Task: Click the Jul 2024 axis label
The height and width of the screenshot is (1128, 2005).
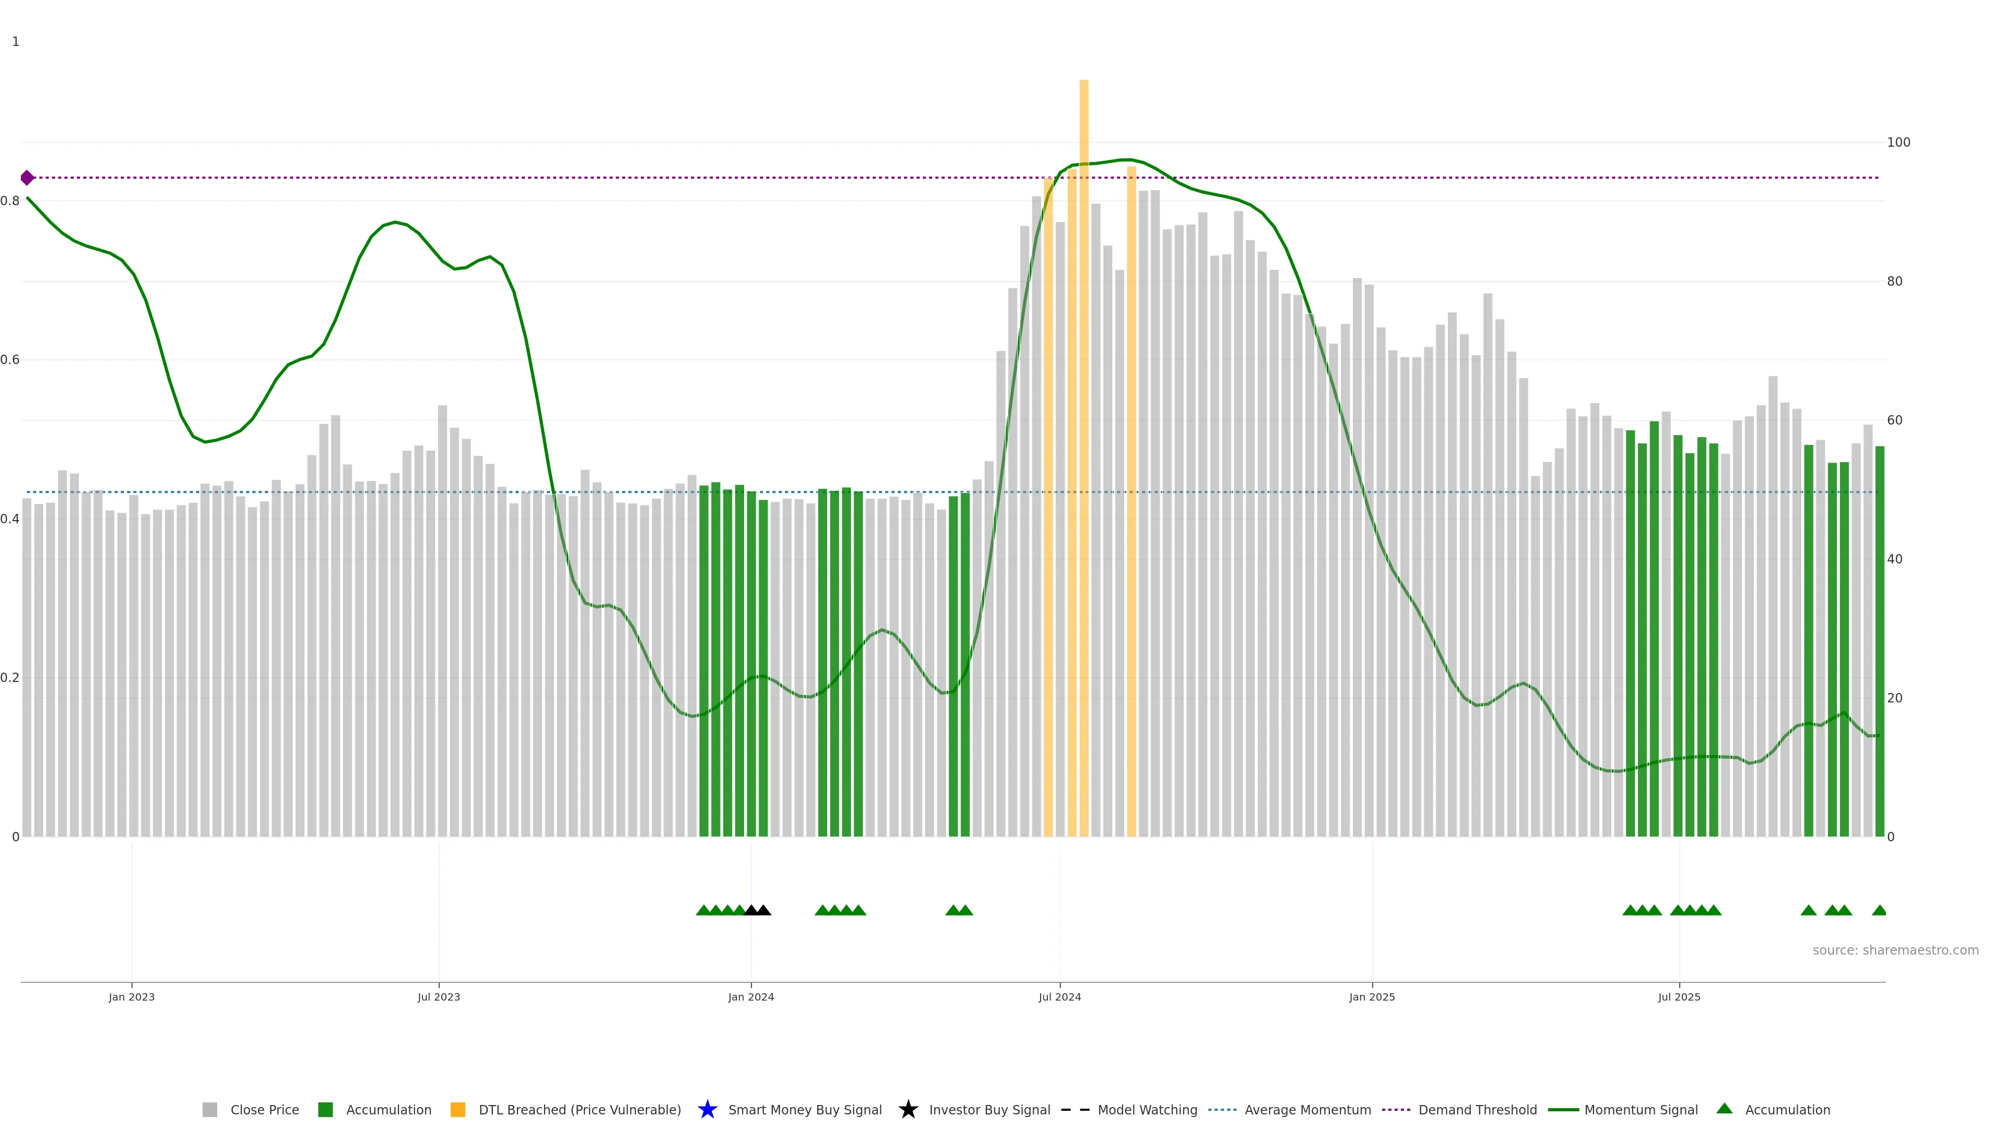Action: click(x=1059, y=996)
